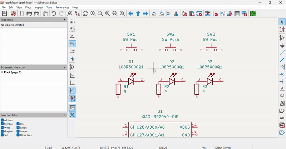Open the Preferences menu
Image resolution: width=286 pixels, height=149 pixels.
point(62,7)
